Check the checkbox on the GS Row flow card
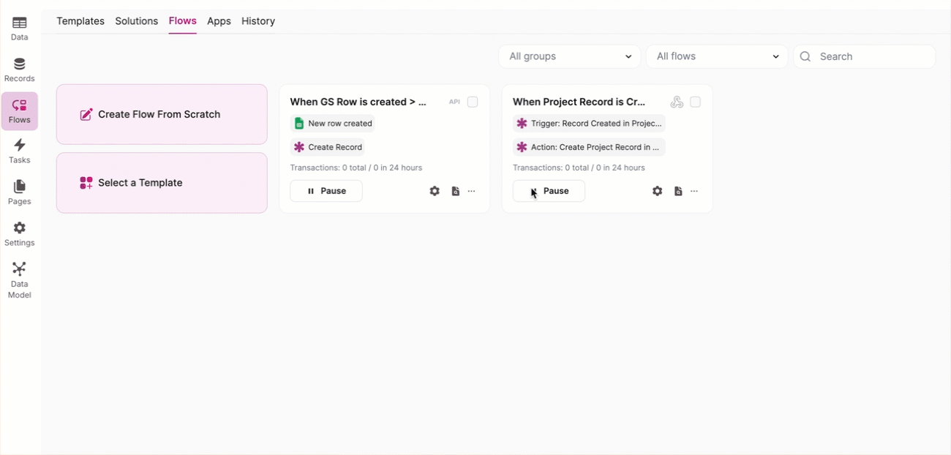 tap(473, 102)
